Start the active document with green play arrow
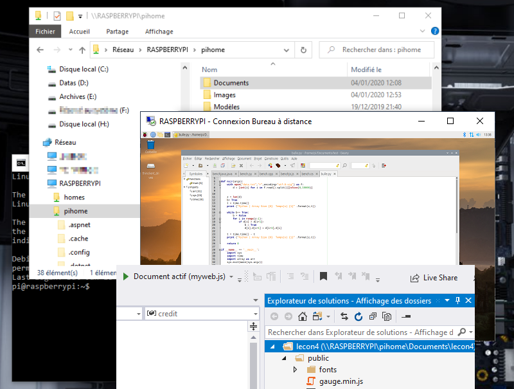 [126, 276]
